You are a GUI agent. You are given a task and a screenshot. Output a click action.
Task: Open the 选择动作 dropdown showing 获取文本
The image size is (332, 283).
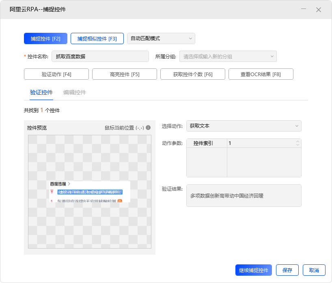point(244,126)
